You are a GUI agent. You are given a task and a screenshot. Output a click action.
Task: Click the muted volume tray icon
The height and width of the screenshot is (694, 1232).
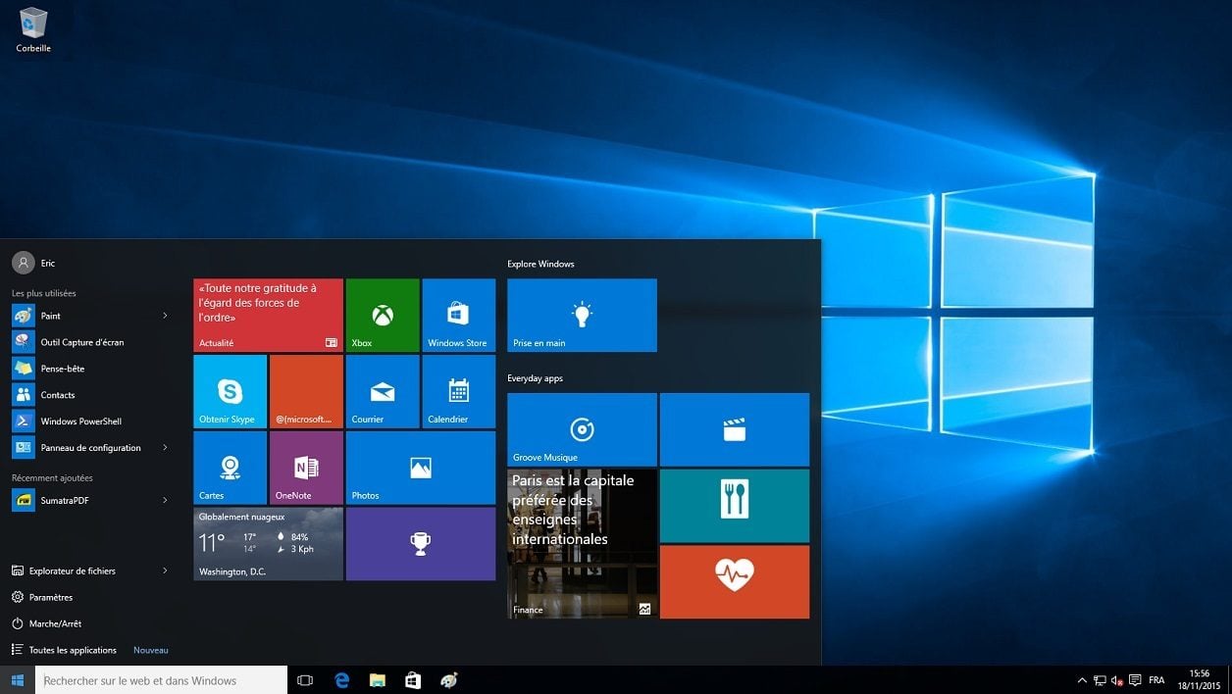pos(1117,680)
